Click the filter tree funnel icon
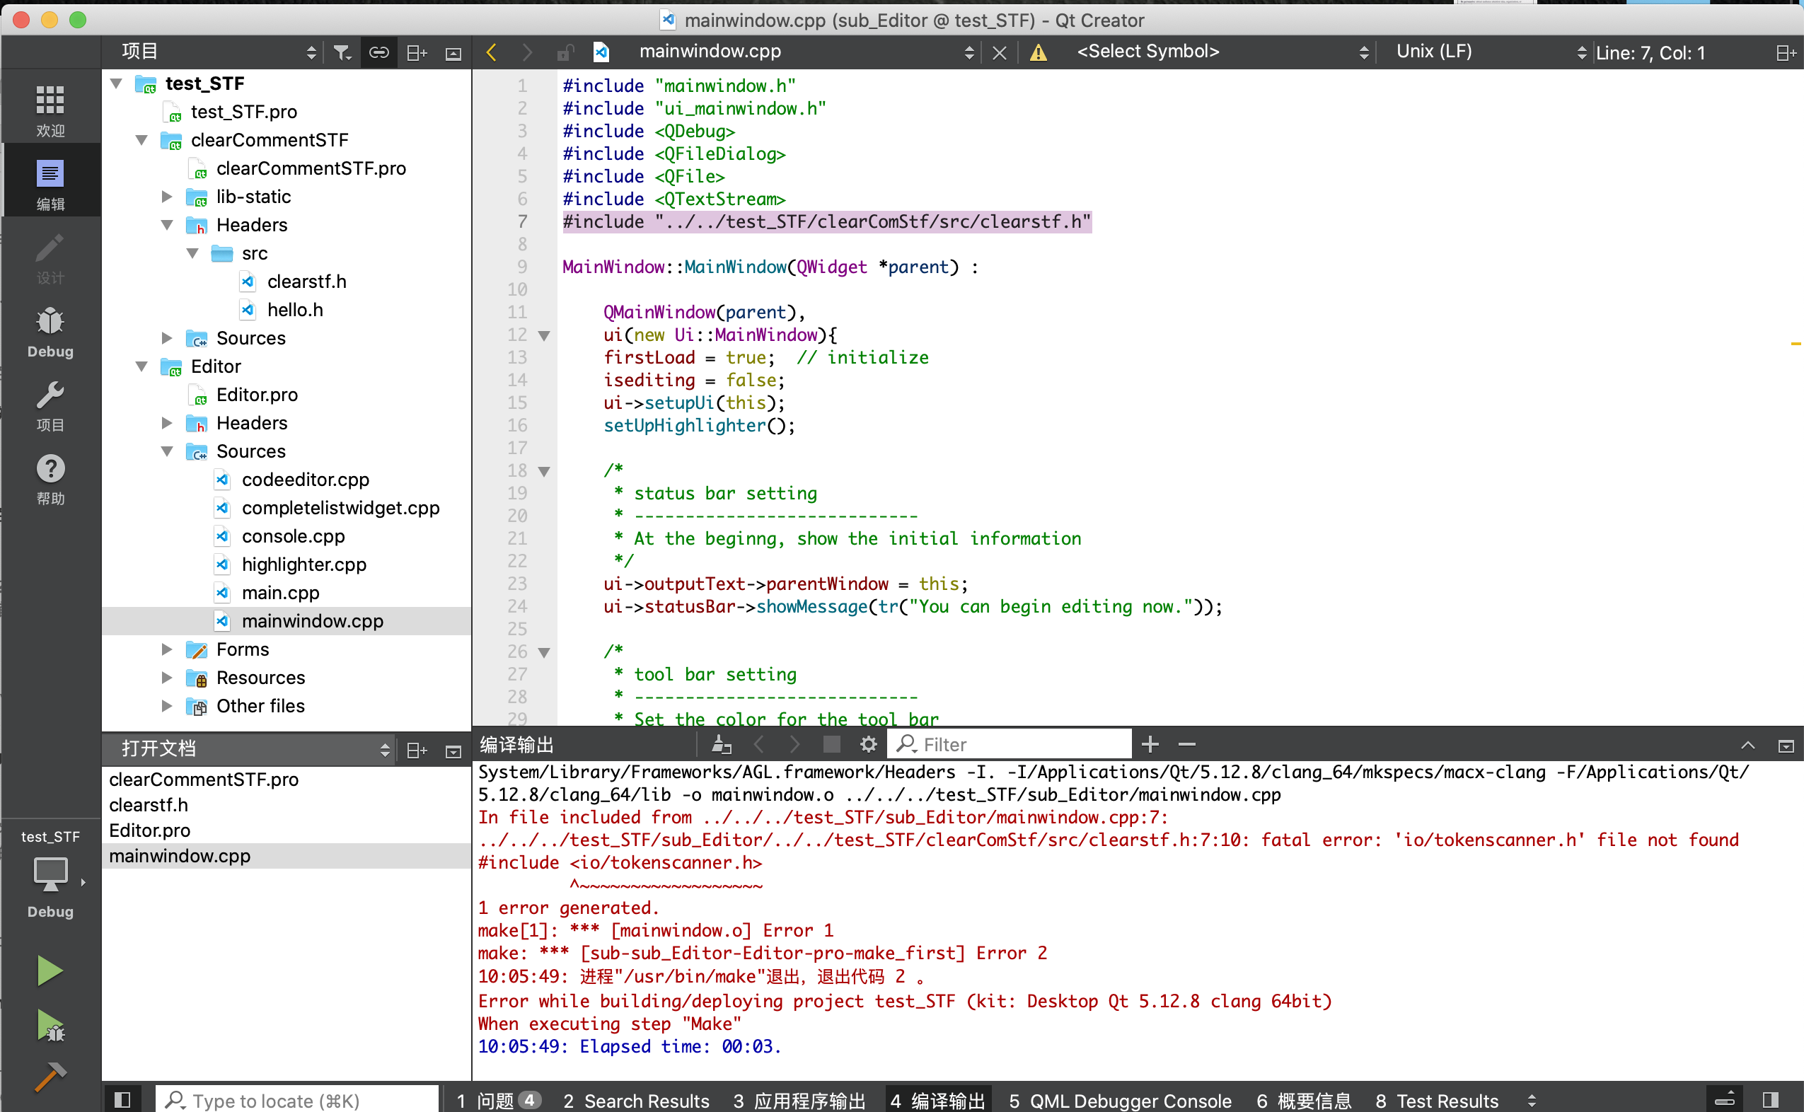 [x=342, y=52]
